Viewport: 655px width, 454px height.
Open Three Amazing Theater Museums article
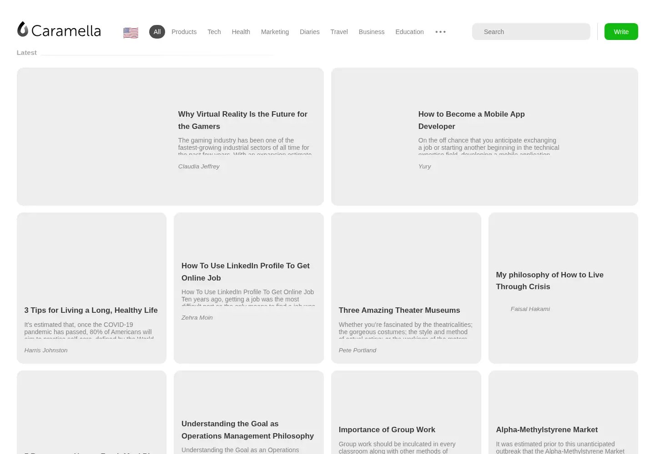click(399, 310)
